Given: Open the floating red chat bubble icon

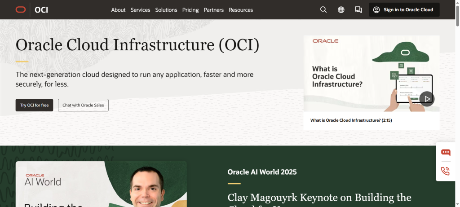Looking at the screenshot, I should pos(445,152).
